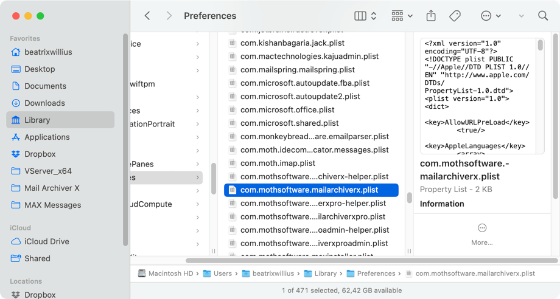Click the XML preview thumbnail
This screenshot has height=299, width=560.
tap(482, 96)
